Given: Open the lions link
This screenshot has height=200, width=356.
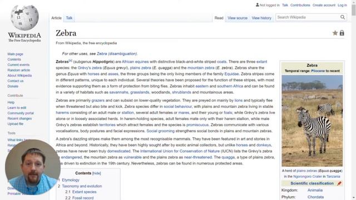Looking at the screenshot, I should [x=239, y=101].
